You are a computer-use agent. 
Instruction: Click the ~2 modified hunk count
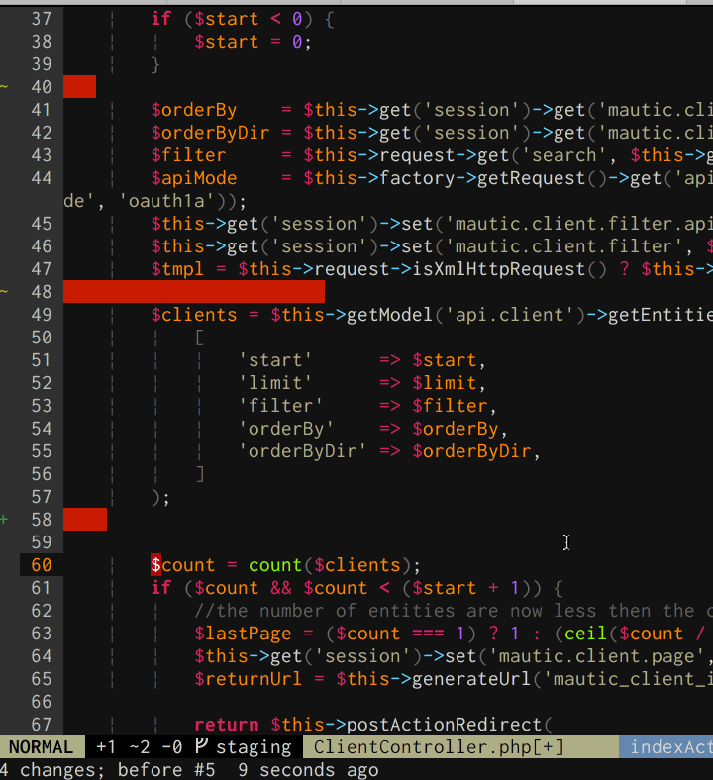tap(140, 747)
